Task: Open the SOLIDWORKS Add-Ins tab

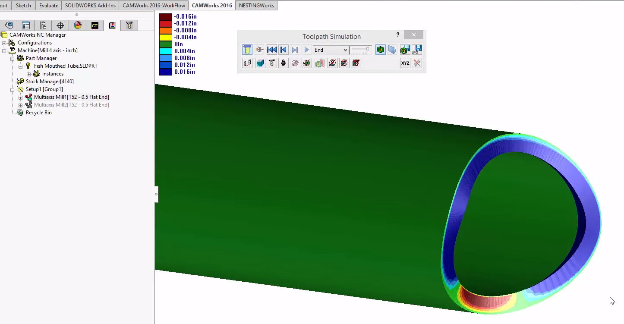Action: (90, 6)
